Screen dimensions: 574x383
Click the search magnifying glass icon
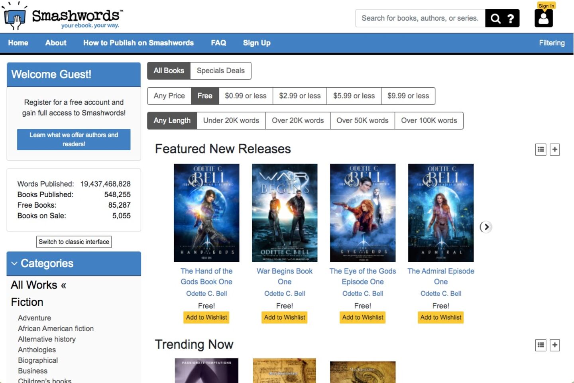coord(495,18)
